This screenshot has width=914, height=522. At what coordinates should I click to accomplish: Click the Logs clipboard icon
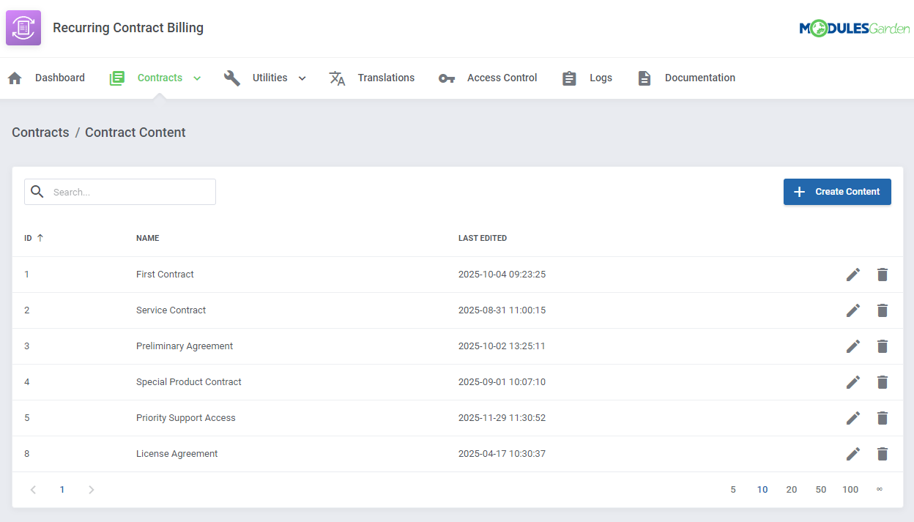[x=569, y=78]
